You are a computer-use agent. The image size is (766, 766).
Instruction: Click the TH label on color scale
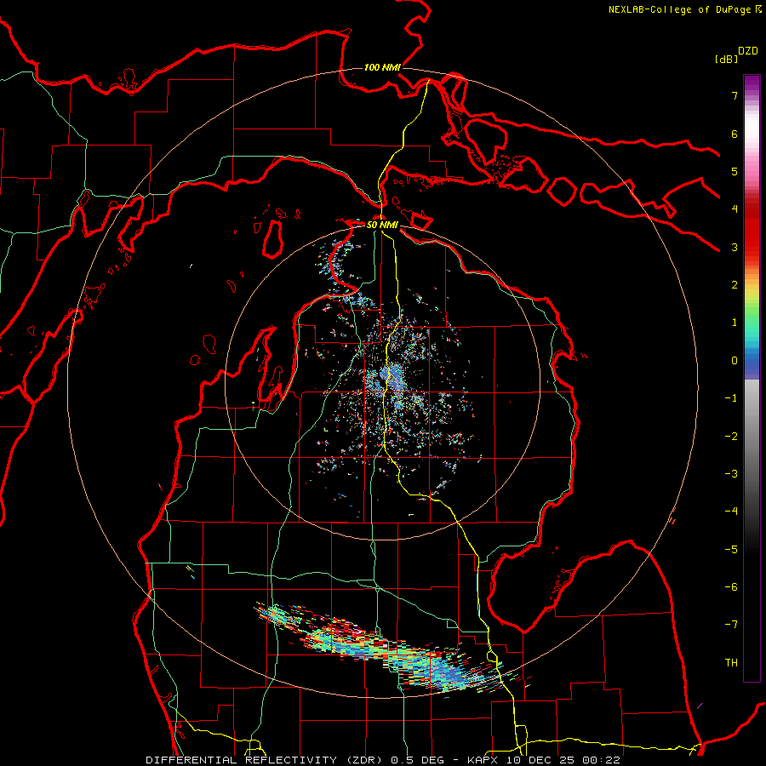(731, 663)
